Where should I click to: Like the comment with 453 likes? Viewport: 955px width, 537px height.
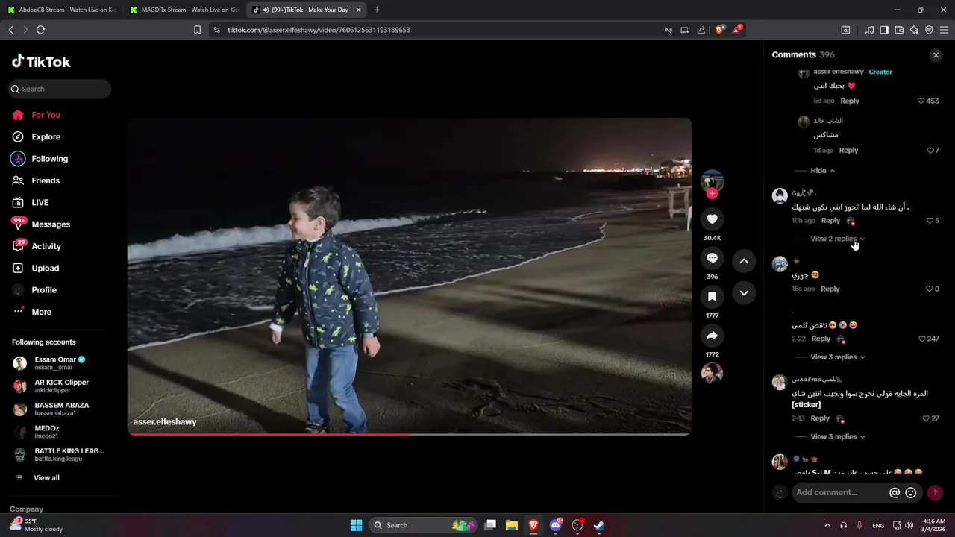click(x=921, y=101)
